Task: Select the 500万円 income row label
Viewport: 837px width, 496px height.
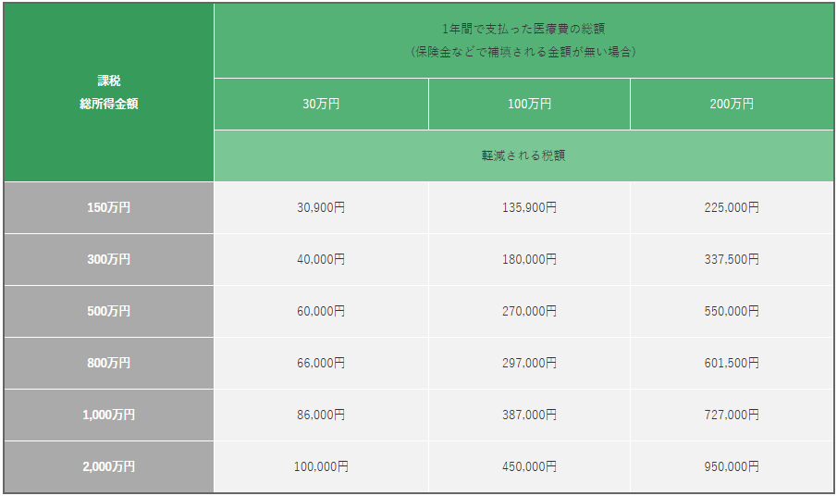Action: 109,311
